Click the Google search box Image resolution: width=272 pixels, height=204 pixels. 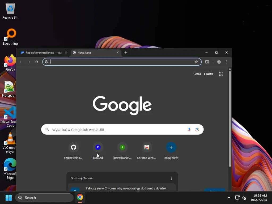pos(122,129)
